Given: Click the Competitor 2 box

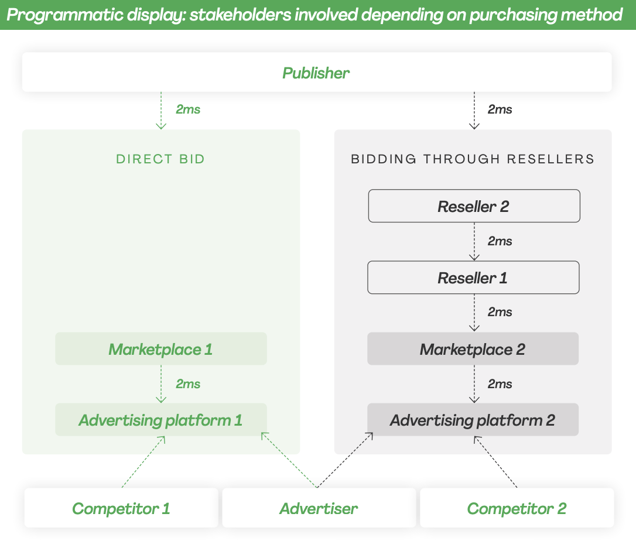Looking at the screenshot, I should pos(517,508).
